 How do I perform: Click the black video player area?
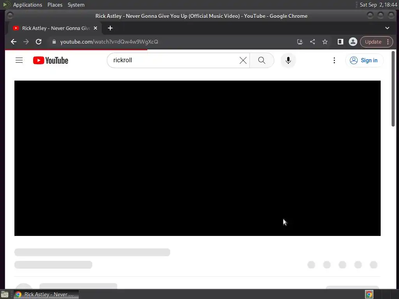tap(198, 158)
